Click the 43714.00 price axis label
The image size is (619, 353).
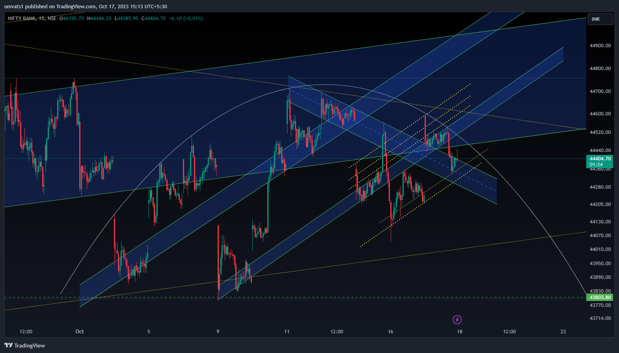click(x=600, y=318)
